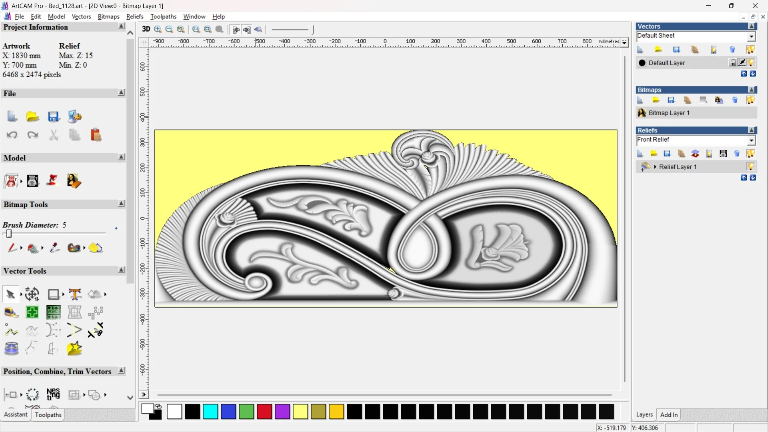This screenshot has height=432, width=768.
Task: Switch to the Add In tab
Action: (669, 415)
